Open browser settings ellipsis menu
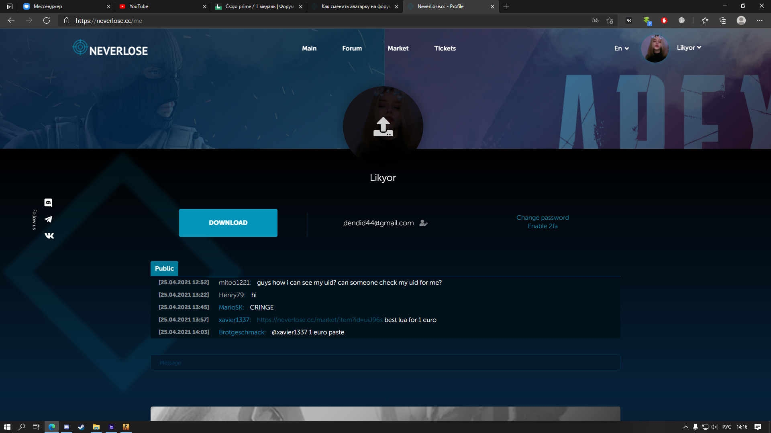Viewport: 771px width, 433px height. click(759, 20)
